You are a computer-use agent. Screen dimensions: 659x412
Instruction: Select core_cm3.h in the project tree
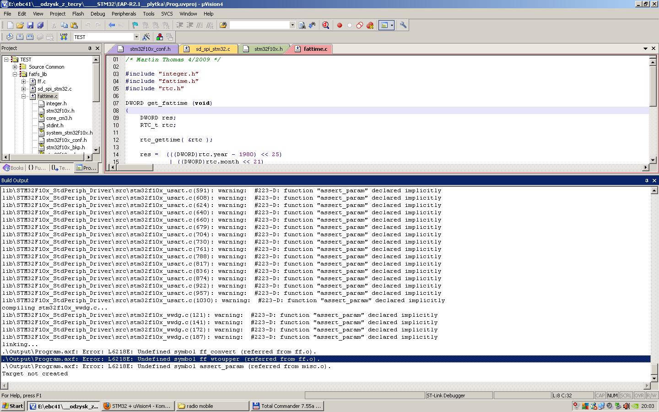pyautogui.click(x=59, y=118)
